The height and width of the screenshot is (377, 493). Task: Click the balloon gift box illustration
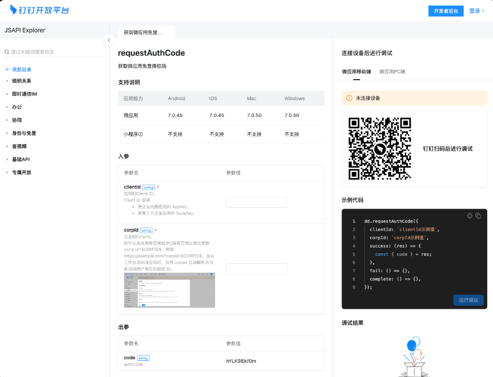point(414,357)
